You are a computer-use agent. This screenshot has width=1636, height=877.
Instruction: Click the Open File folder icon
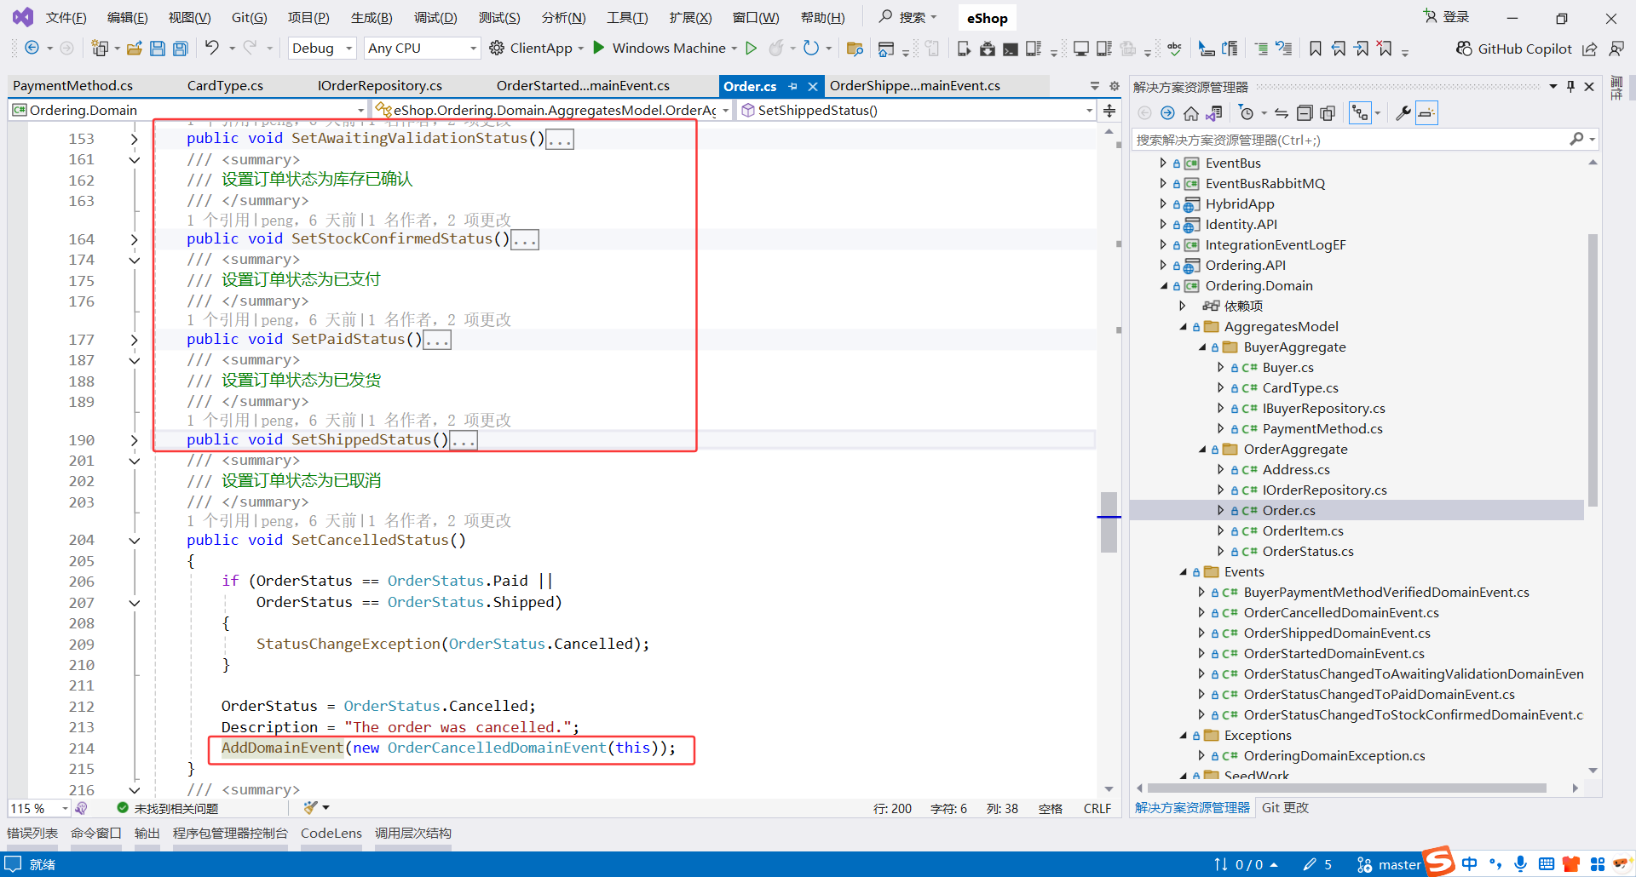pos(134,49)
